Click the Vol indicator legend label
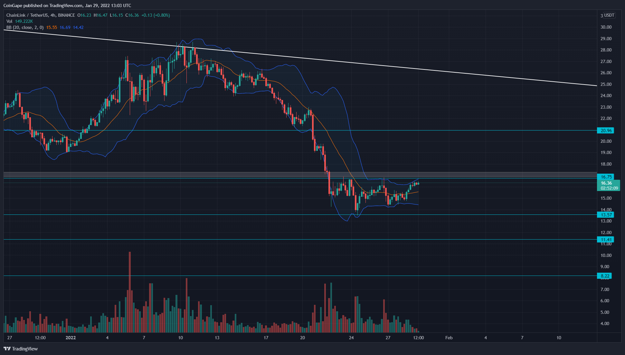 coord(9,21)
